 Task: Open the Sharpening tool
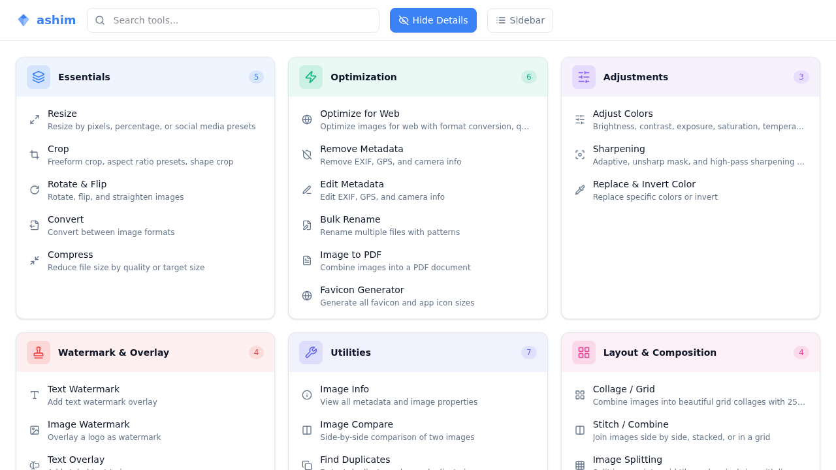690,155
